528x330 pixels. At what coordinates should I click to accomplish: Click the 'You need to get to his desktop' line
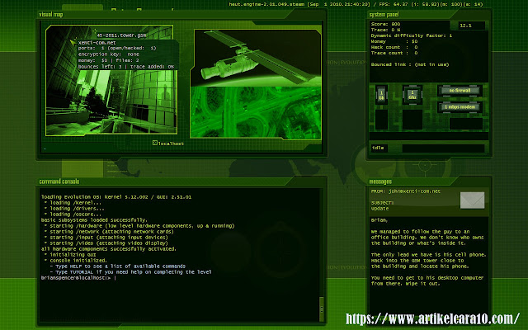(x=427, y=278)
